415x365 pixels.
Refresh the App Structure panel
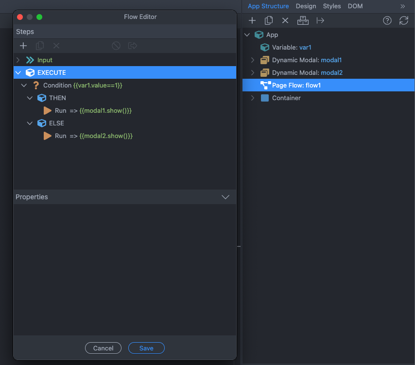tap(403, 20)
